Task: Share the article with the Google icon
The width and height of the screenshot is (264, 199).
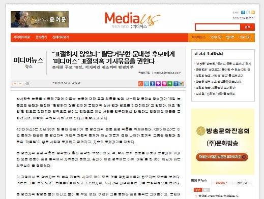Action: 175,84
